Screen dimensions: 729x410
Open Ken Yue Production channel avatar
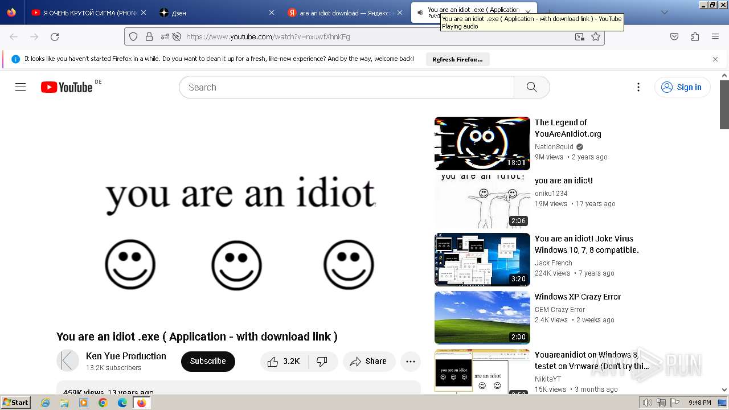(x=68, y=361)
